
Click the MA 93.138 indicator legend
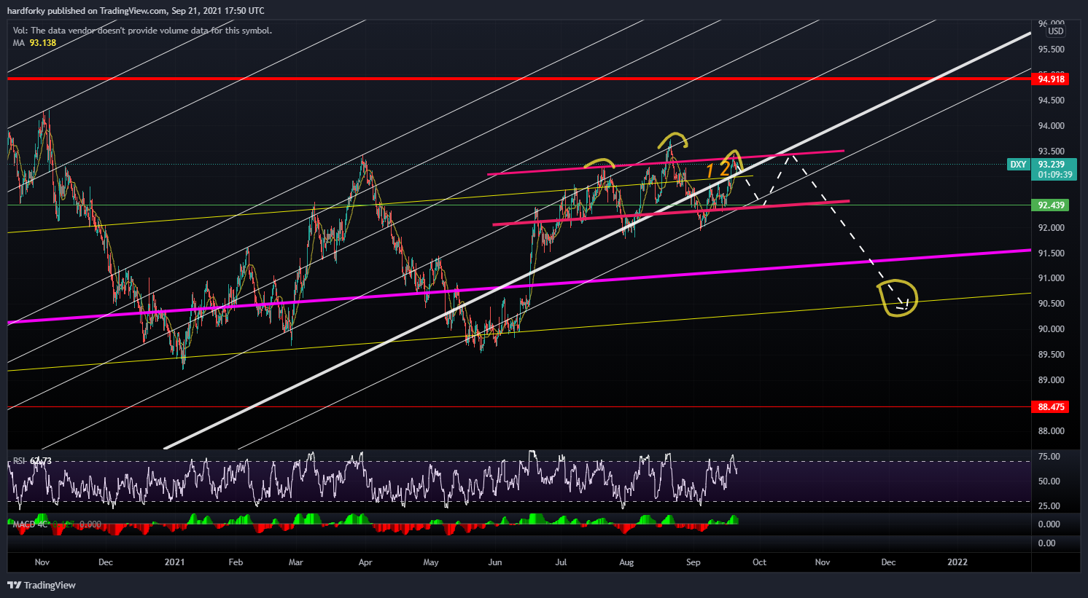click(34, 43)
